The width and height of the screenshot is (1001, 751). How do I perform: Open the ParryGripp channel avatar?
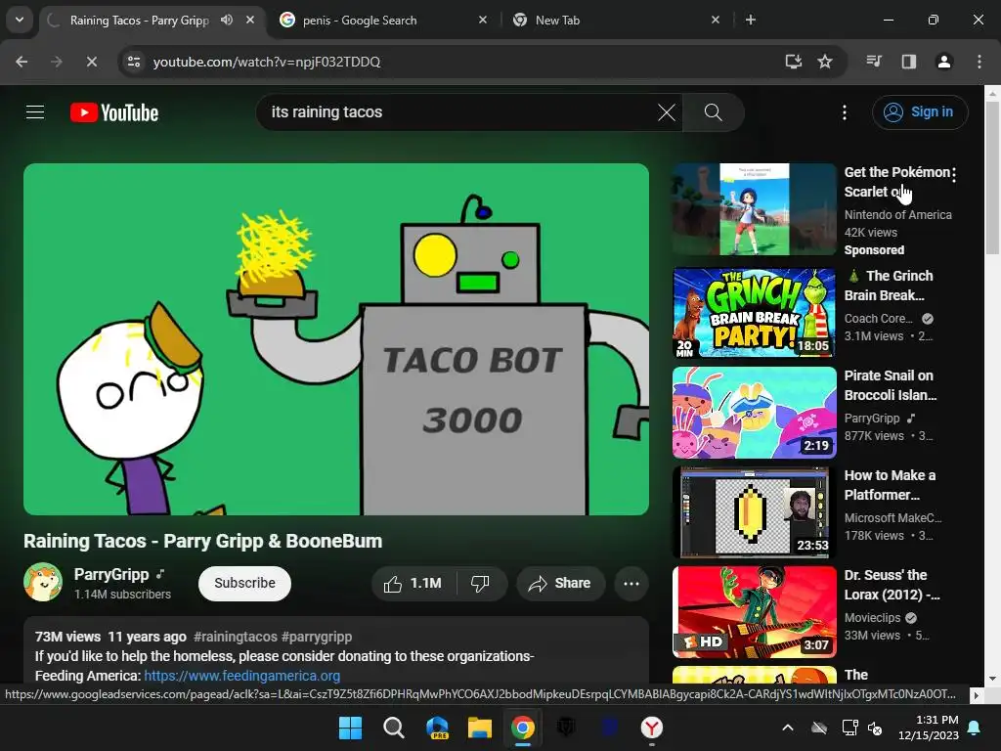pyautogui.click(x=43, y=583)
